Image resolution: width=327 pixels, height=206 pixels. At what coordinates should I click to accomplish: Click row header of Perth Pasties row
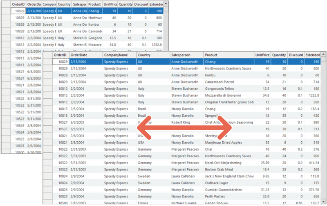[x=48, y=197]
